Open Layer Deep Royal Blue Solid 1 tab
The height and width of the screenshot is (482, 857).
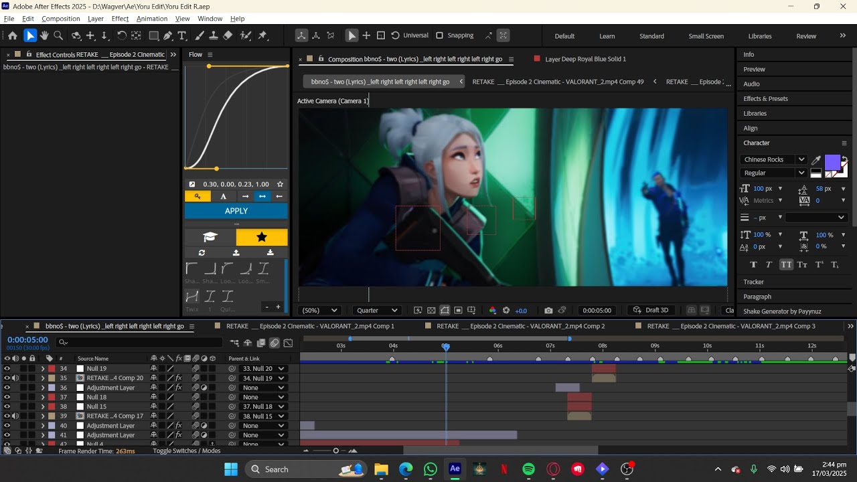[585, 59]
